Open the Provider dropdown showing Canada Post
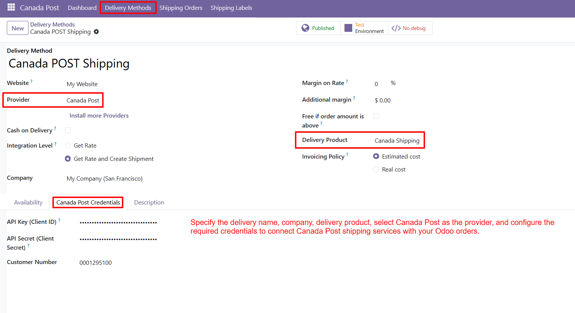Screen dimensions: 575x313 [x=83, y=101]
